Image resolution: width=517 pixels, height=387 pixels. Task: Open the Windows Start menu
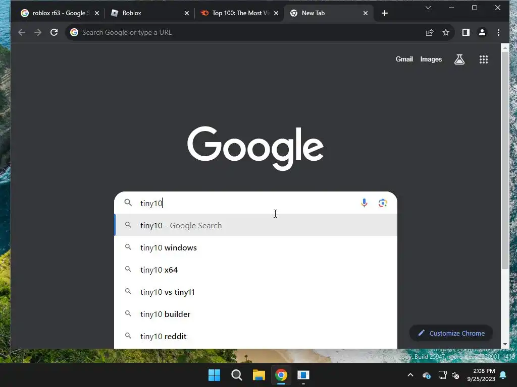click(214, 375)
